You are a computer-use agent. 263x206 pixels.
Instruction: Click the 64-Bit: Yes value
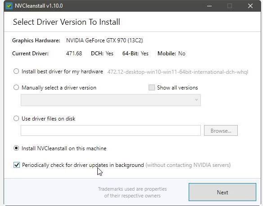(x=136, y=54)
